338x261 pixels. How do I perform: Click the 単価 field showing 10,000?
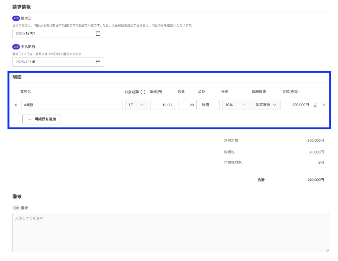pyautogui.click(x=163, y=105)
